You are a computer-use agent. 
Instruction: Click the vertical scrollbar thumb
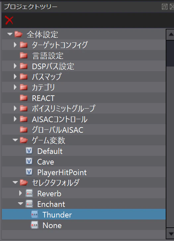coord(170,54)
